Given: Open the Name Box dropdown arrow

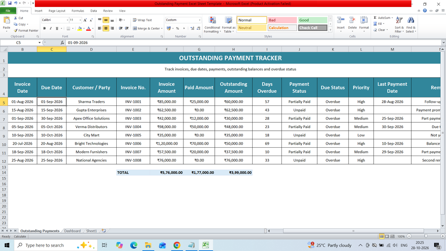Looking at the screenshot, I should [x=40, y=43].
